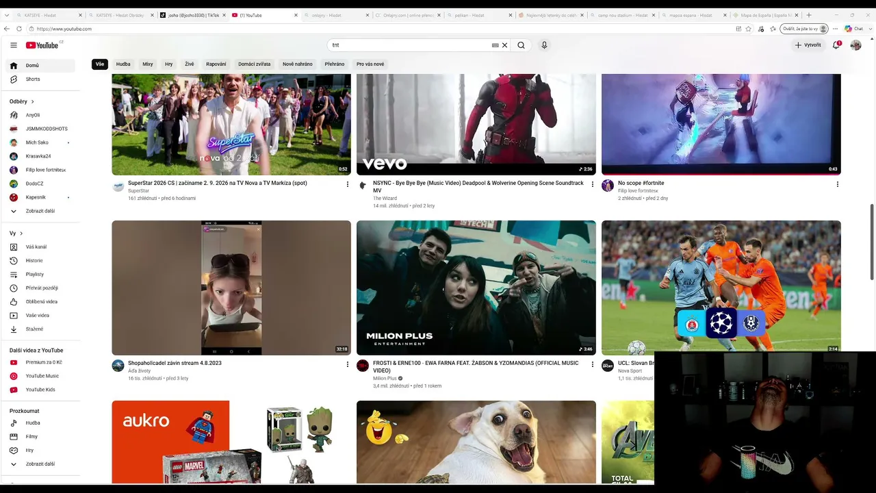The height and width of the screenshot is (493, 876).
Task: Expand more subscriptions with Zobrazit další
Action: click(42, 211)
